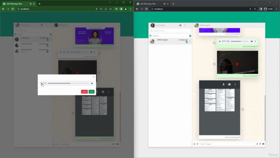Screen dimensions: 280x158
Task: Download the PDF in the right window chat
Action: tap(224, 84)
